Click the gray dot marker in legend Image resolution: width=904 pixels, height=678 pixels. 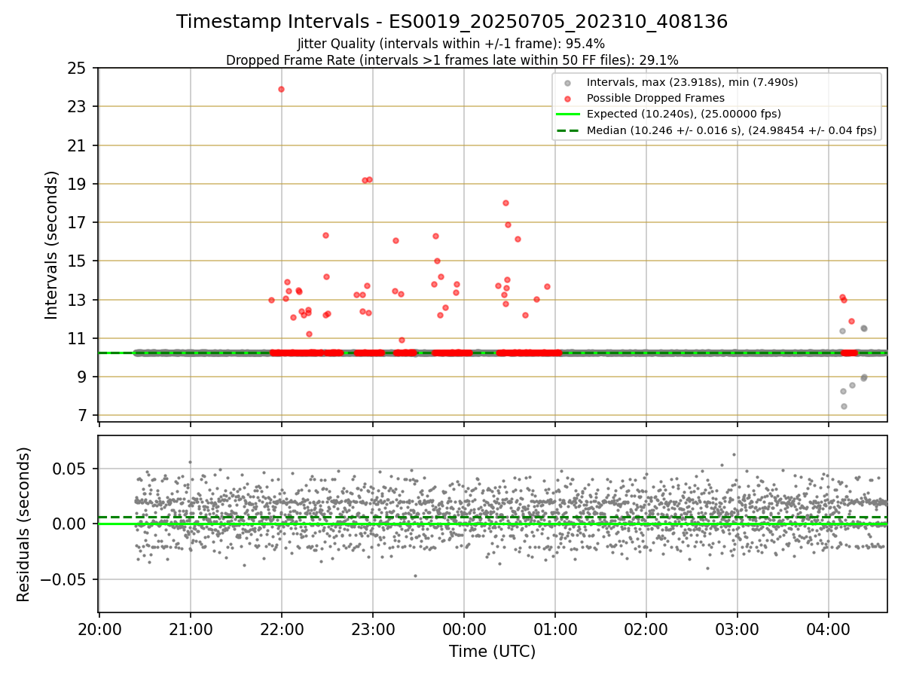[x=568, y=83]
